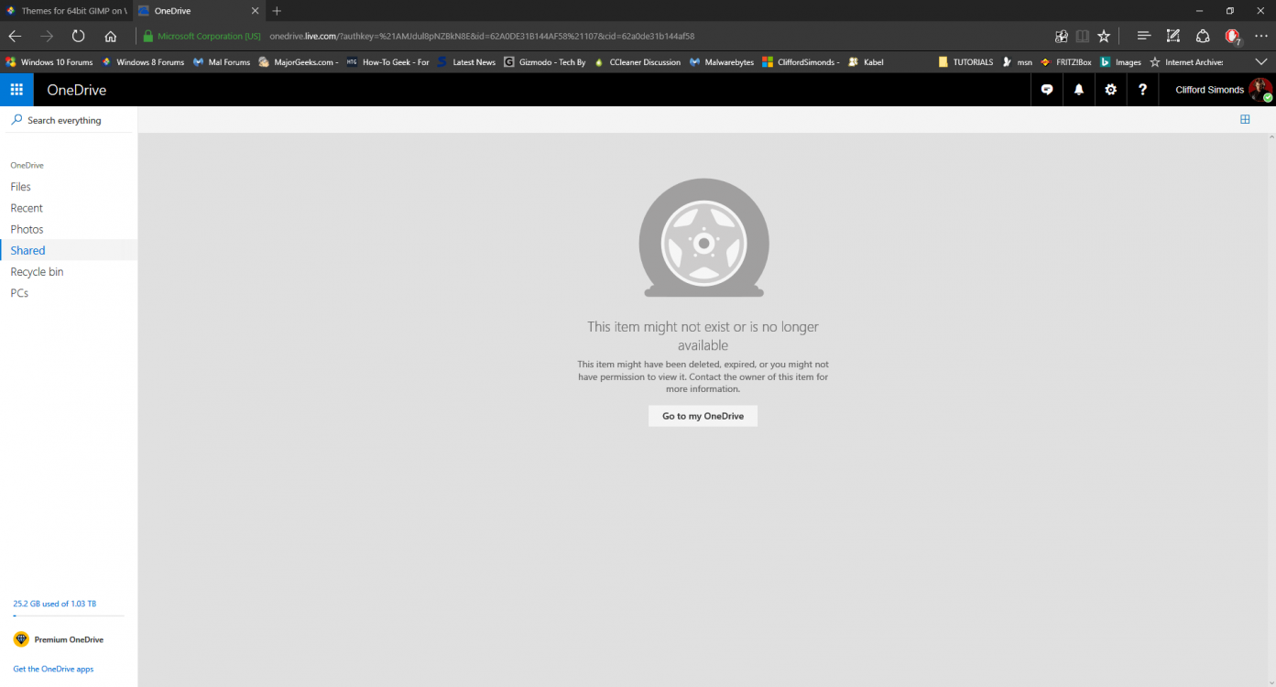Image resolution: width=1276 pixels, height=687 pixels.
Task: Select Recycle bin in the sidebar
Action: point(37,272)
